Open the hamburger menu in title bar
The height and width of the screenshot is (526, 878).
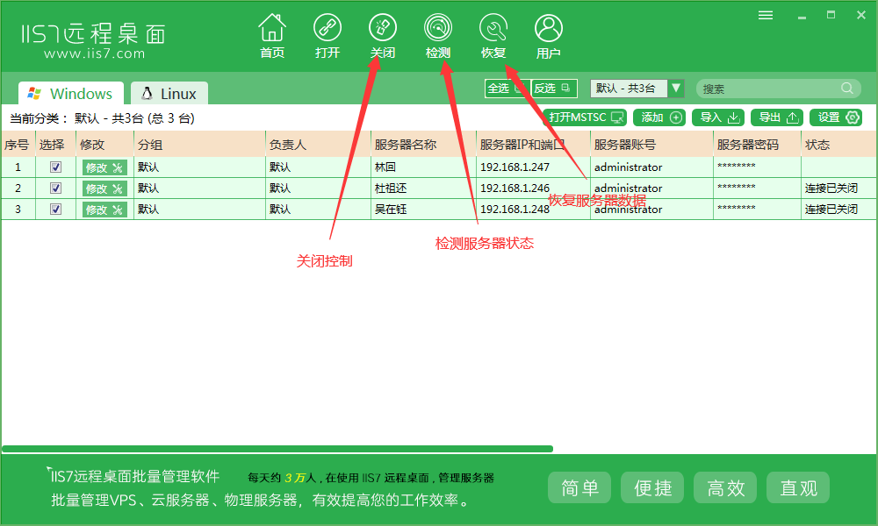click(766, 15)
